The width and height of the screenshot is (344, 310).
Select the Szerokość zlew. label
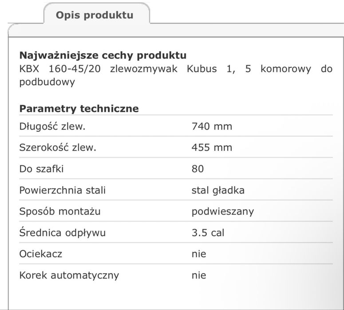click(x=58, y=147)
